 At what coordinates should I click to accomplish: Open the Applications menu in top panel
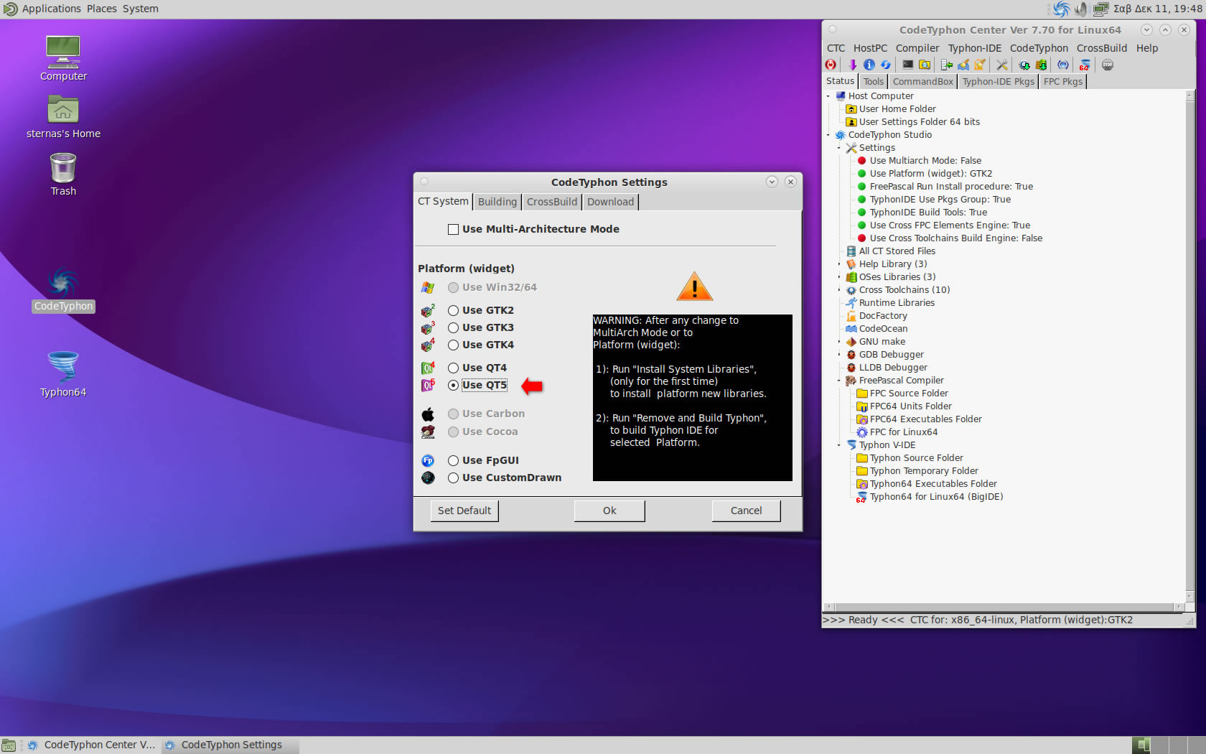51,9
